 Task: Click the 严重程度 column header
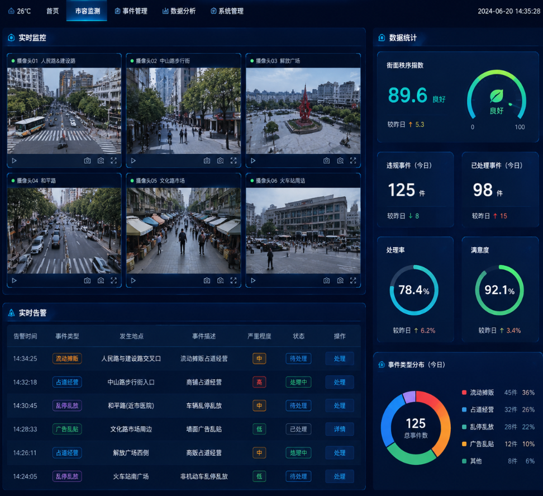[259, 336]
